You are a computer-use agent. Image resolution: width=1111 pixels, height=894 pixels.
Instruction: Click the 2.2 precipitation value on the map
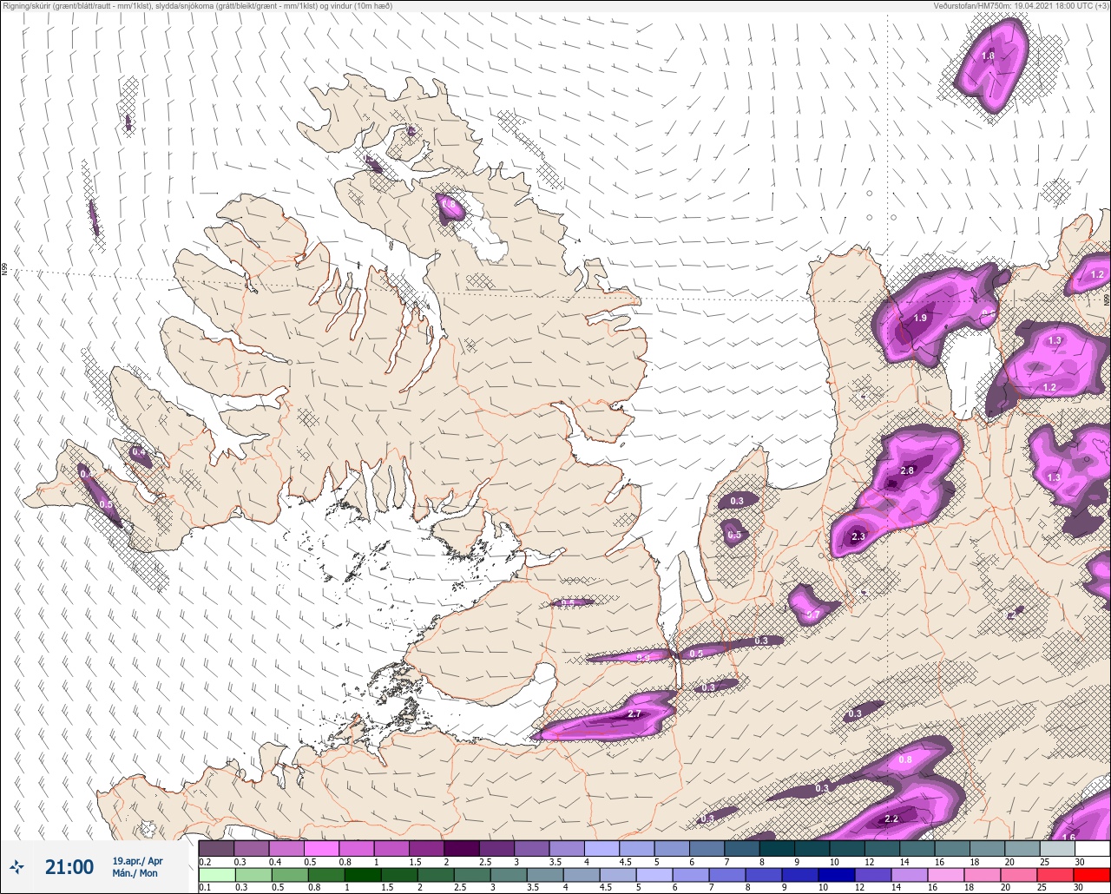click(891, 818)
